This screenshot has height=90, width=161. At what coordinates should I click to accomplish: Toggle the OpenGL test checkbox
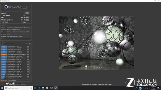(x=30, y=13)
